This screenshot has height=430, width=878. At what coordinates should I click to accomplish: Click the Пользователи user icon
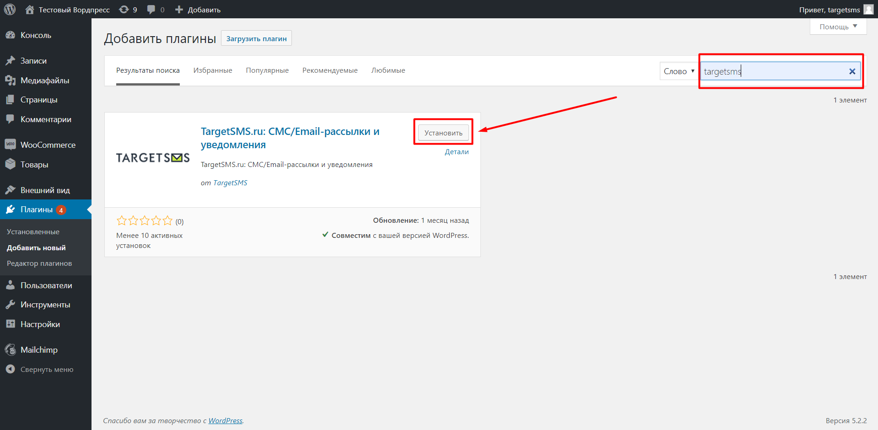10,285
